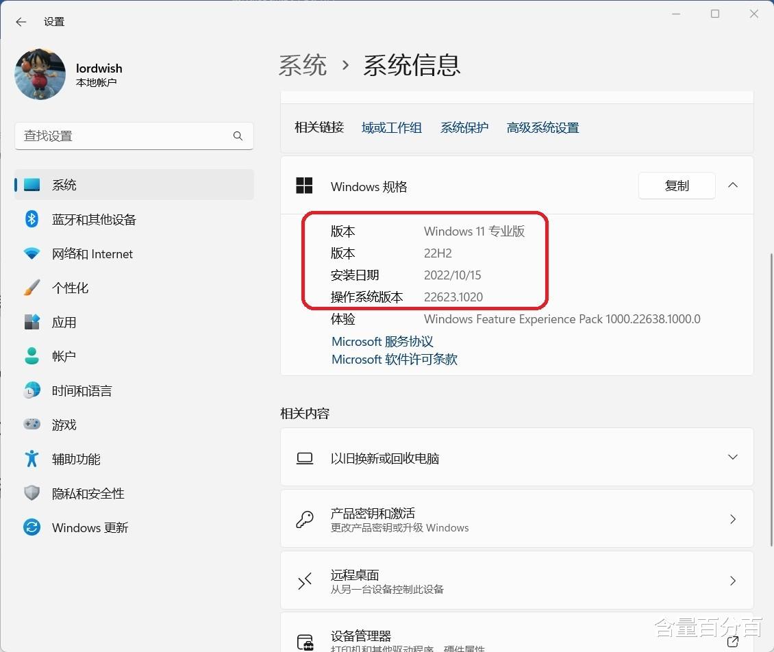Click the Windows 更新 sync icon
Image resolution: width=774 pixels, height=652 pixels.
32,527
